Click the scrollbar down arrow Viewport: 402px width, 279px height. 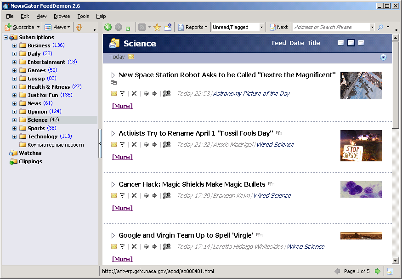(x=395, y=261)
